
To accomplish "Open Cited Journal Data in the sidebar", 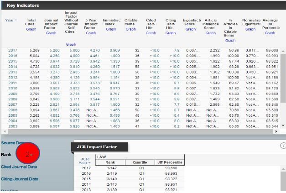I will [19, 167].
